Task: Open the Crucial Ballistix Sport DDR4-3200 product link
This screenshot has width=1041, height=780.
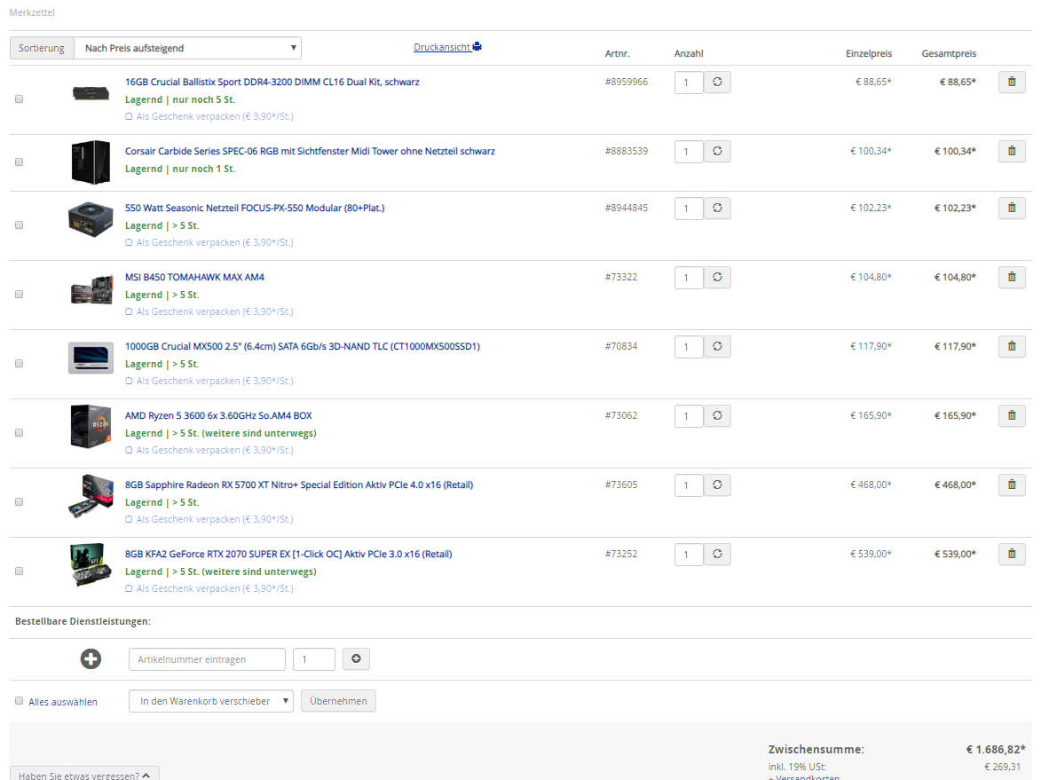Action: click(272, 82)
